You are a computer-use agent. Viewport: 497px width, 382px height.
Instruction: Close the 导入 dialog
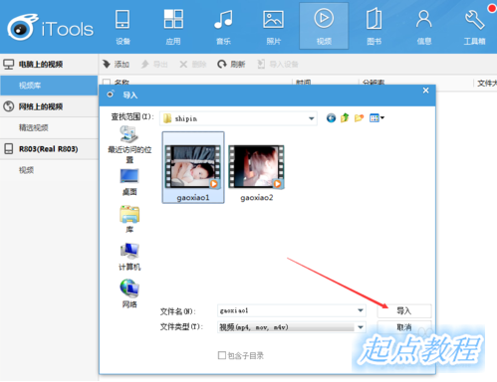(x=426, y=91)
